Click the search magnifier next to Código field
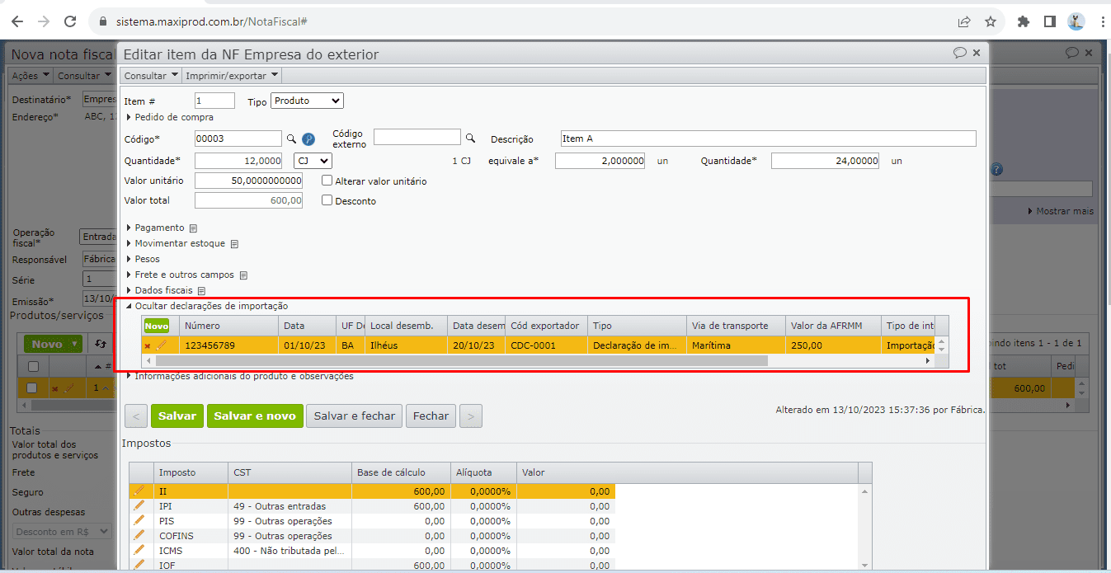 pos(291,139)
